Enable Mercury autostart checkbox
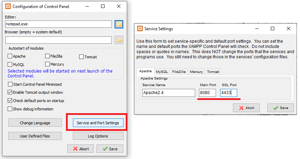300x159 pixels. [x=47, y=64]
